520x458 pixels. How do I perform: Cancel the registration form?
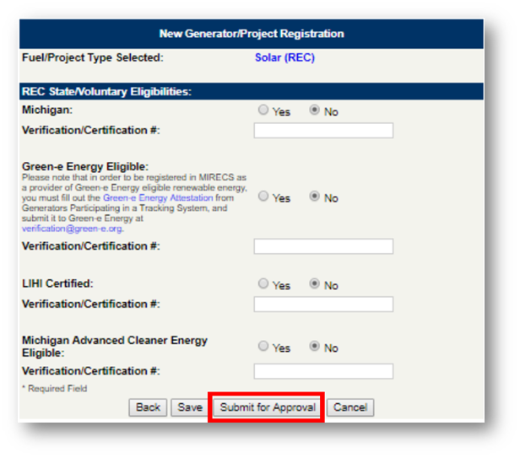click(x=350, y=407)
